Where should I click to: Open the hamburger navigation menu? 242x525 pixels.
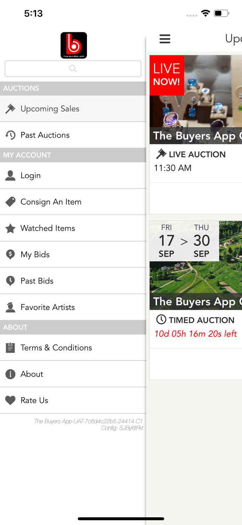165,39
